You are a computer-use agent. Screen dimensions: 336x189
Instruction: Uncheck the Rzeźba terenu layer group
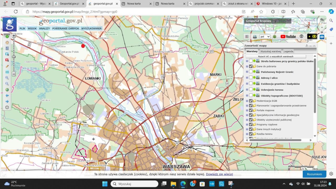pyautogui.click(x=251, y=134)
